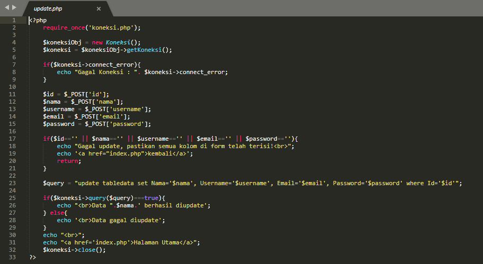
Task: Click the 'koneksi.php' string on line 2
Action: (x=111, y=28)
